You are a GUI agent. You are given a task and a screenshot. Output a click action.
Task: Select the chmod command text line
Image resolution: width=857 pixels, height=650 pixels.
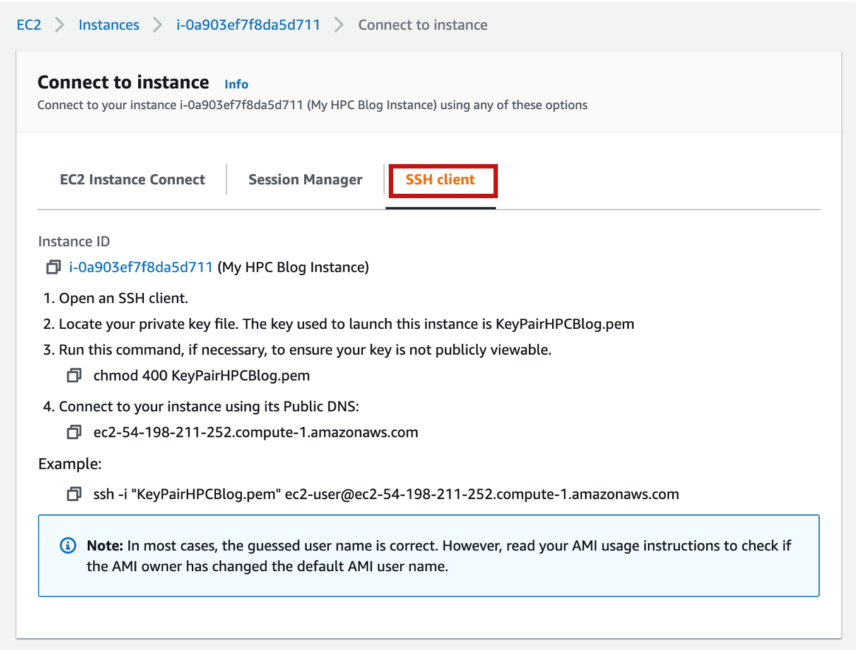point(201,375)
